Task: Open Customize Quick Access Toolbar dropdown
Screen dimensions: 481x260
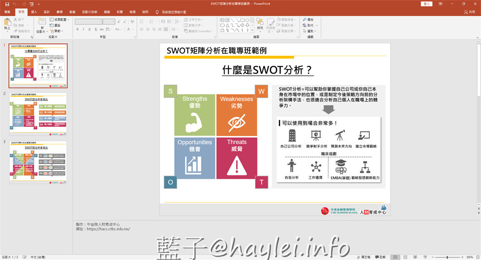Action: 38,4
